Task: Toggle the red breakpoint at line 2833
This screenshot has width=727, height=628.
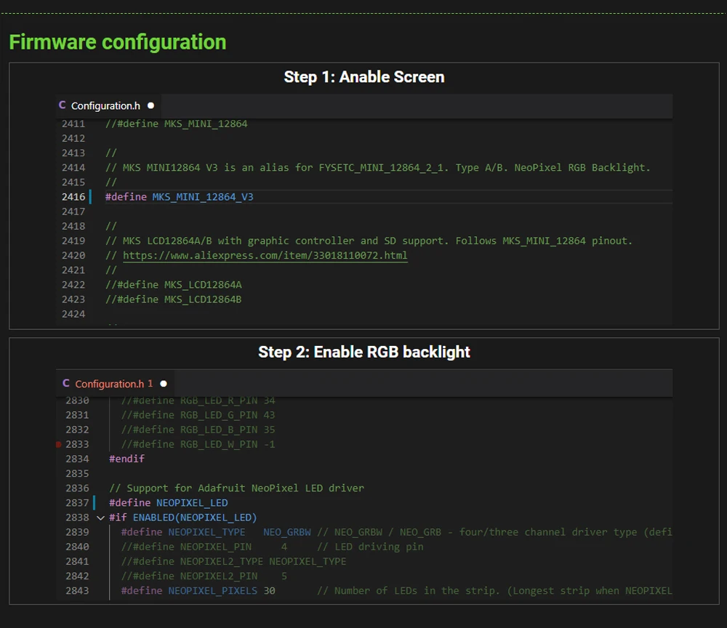Action: [59, 444]
